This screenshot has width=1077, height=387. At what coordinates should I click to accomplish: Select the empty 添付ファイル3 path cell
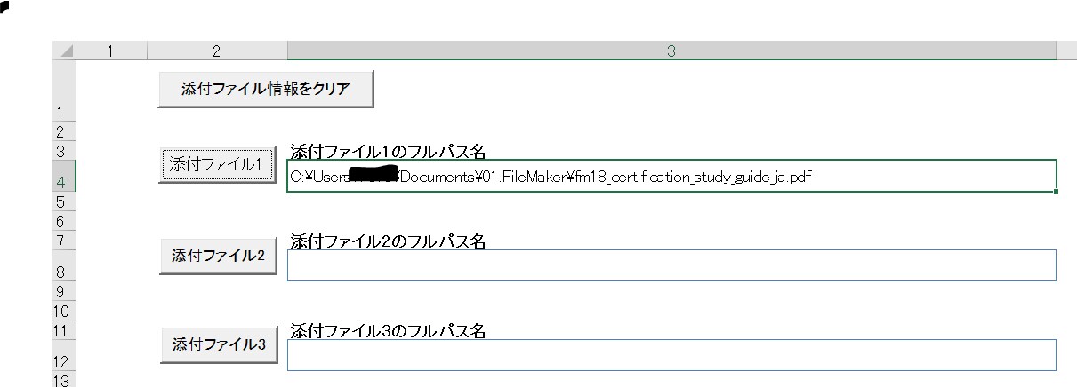click(x=671, y=355)
